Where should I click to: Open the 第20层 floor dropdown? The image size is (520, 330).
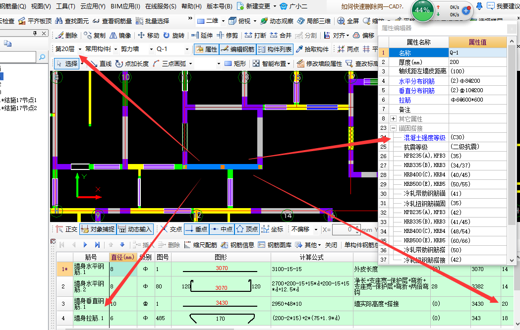tap(80, 50)
